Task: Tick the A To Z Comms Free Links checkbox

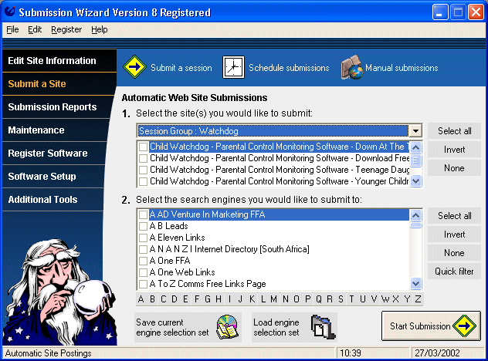Action: pos(143,284)
